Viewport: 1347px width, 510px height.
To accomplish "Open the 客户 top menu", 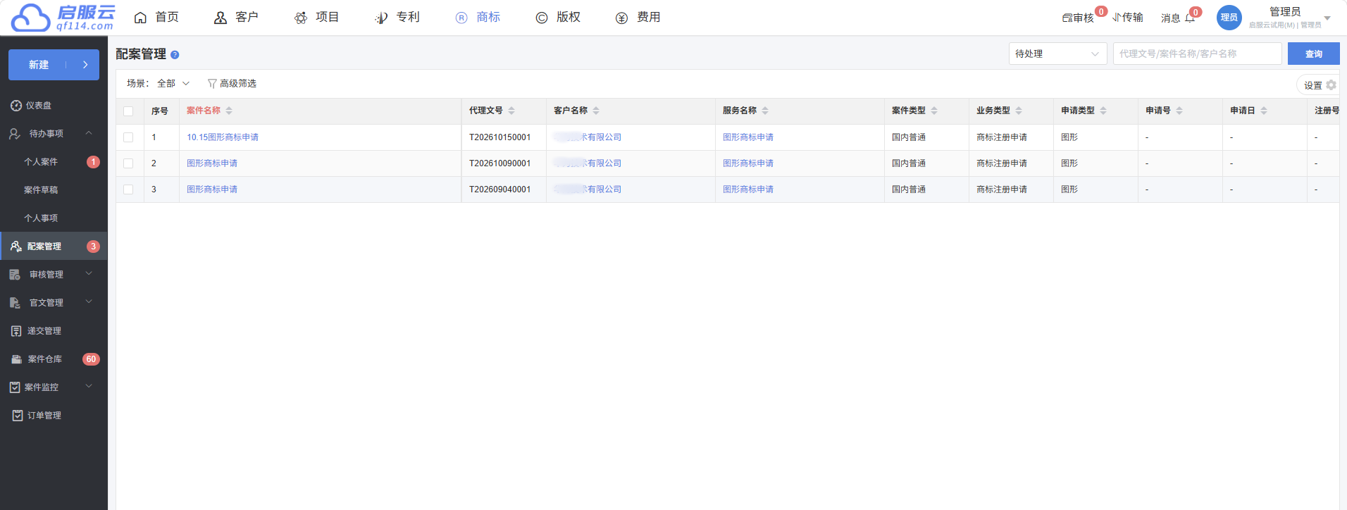I will [236, 18].
